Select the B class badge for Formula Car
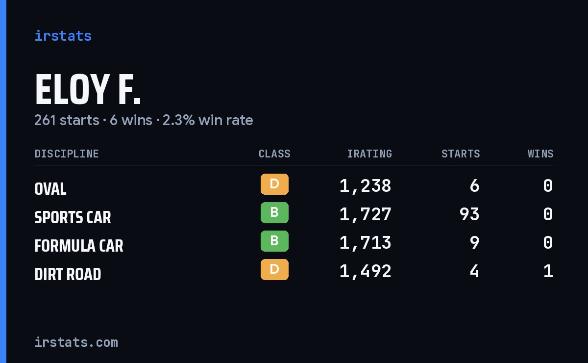588x363 pixels. click(274, 241)
